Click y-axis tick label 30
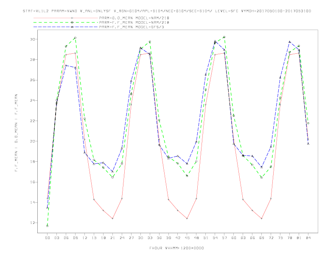 tap(33, 39)
